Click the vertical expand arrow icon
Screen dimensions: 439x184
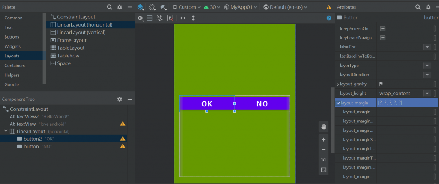click(193, 18)
